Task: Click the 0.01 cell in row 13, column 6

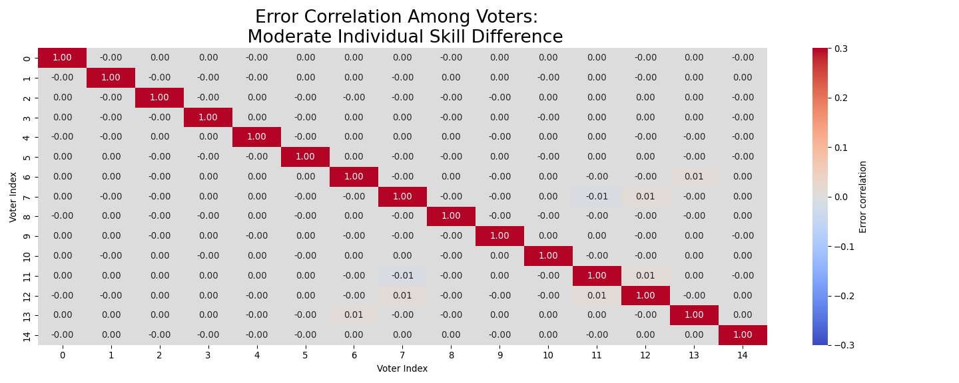Action: (x=354, y=315)
